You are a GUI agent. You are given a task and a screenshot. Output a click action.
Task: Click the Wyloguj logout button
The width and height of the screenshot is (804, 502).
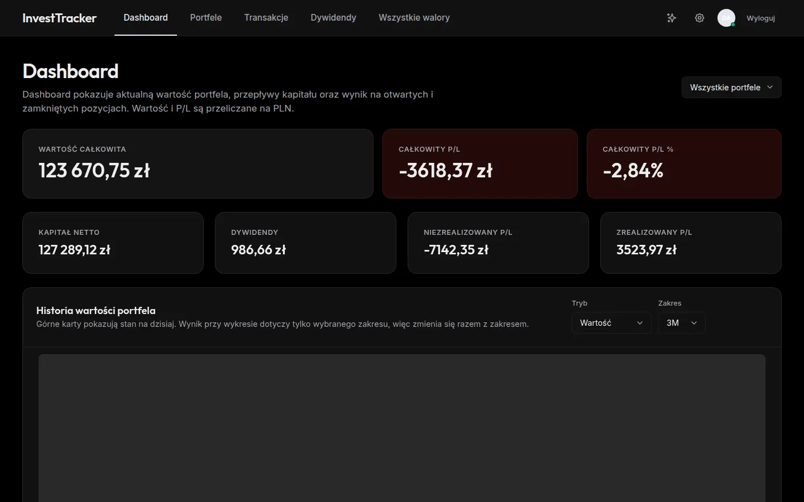[x=760, y=18]
